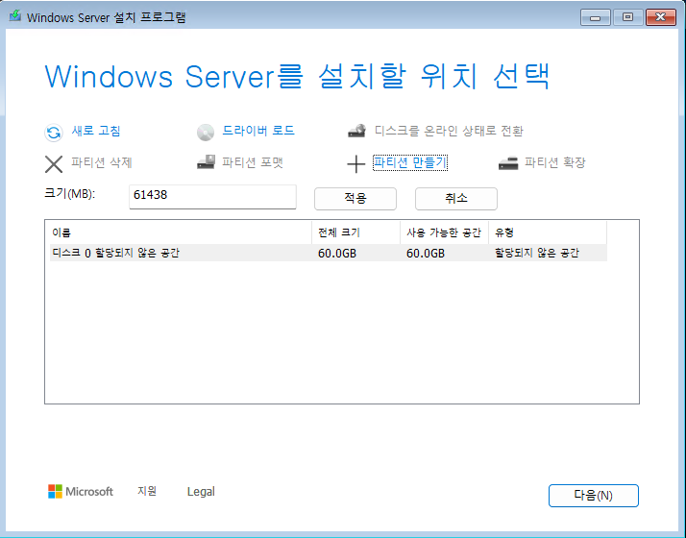Viewport: 686px width, 538px height.
Task: Click 디스크를 온라인 상태로 전환 text link
Action: [449, 131]
